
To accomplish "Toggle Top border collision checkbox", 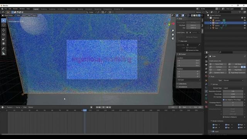I will [x=226, y=128].
